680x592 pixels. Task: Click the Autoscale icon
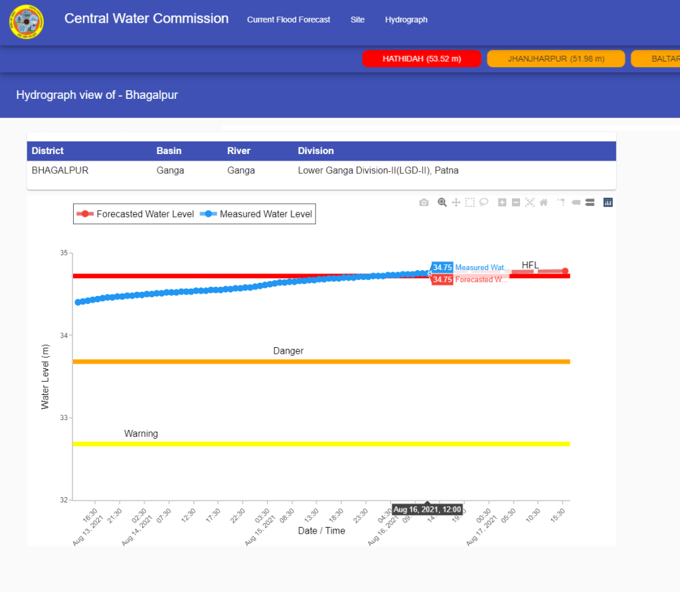[x=530, y=202]
